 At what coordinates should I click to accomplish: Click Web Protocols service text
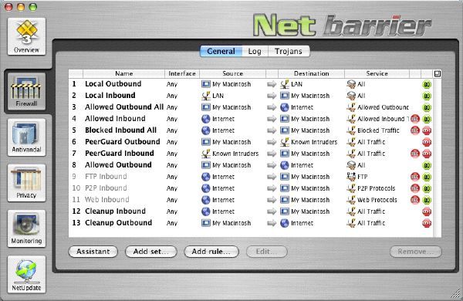click(377, 200)
